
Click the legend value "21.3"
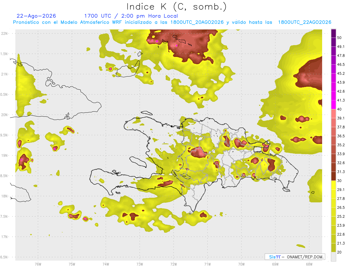341,243
